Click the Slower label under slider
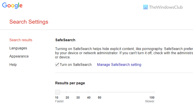The width and height of the screenshot is (193, 110). pos(150,101)
